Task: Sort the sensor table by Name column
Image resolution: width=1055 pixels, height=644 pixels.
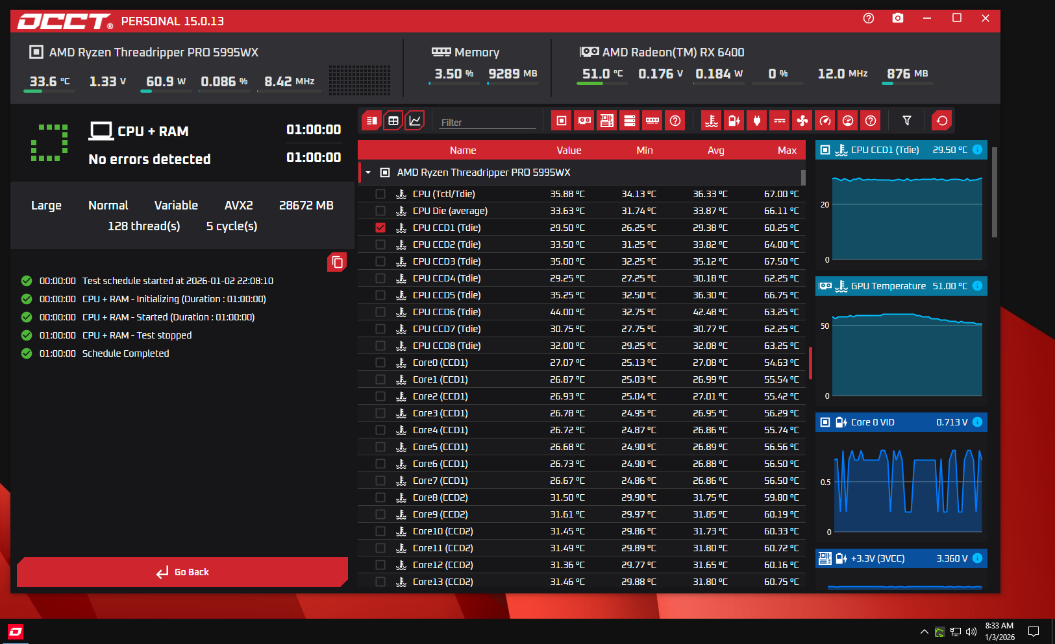Action: [463, 150]
